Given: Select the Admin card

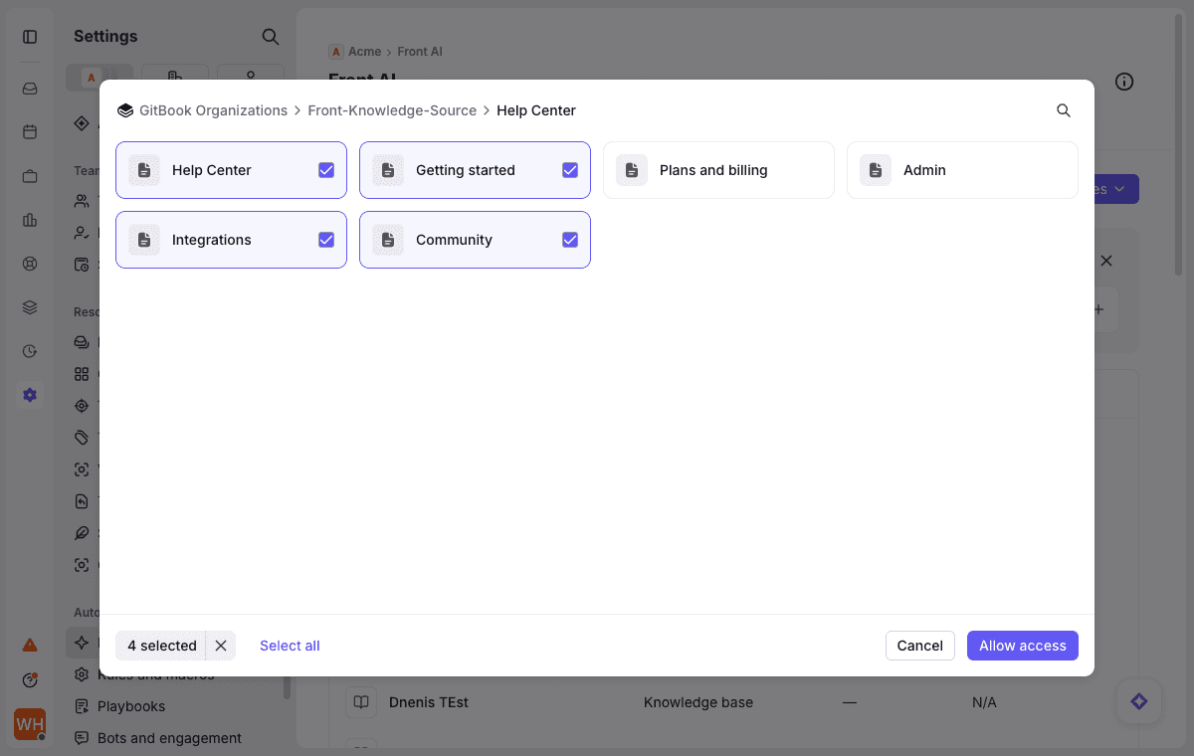Looking at the screenshot, I should (962, 170).
